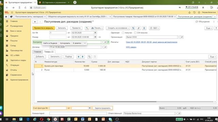Open the table Еще menu
The image size is (218, 122).
tap(213, 57)
